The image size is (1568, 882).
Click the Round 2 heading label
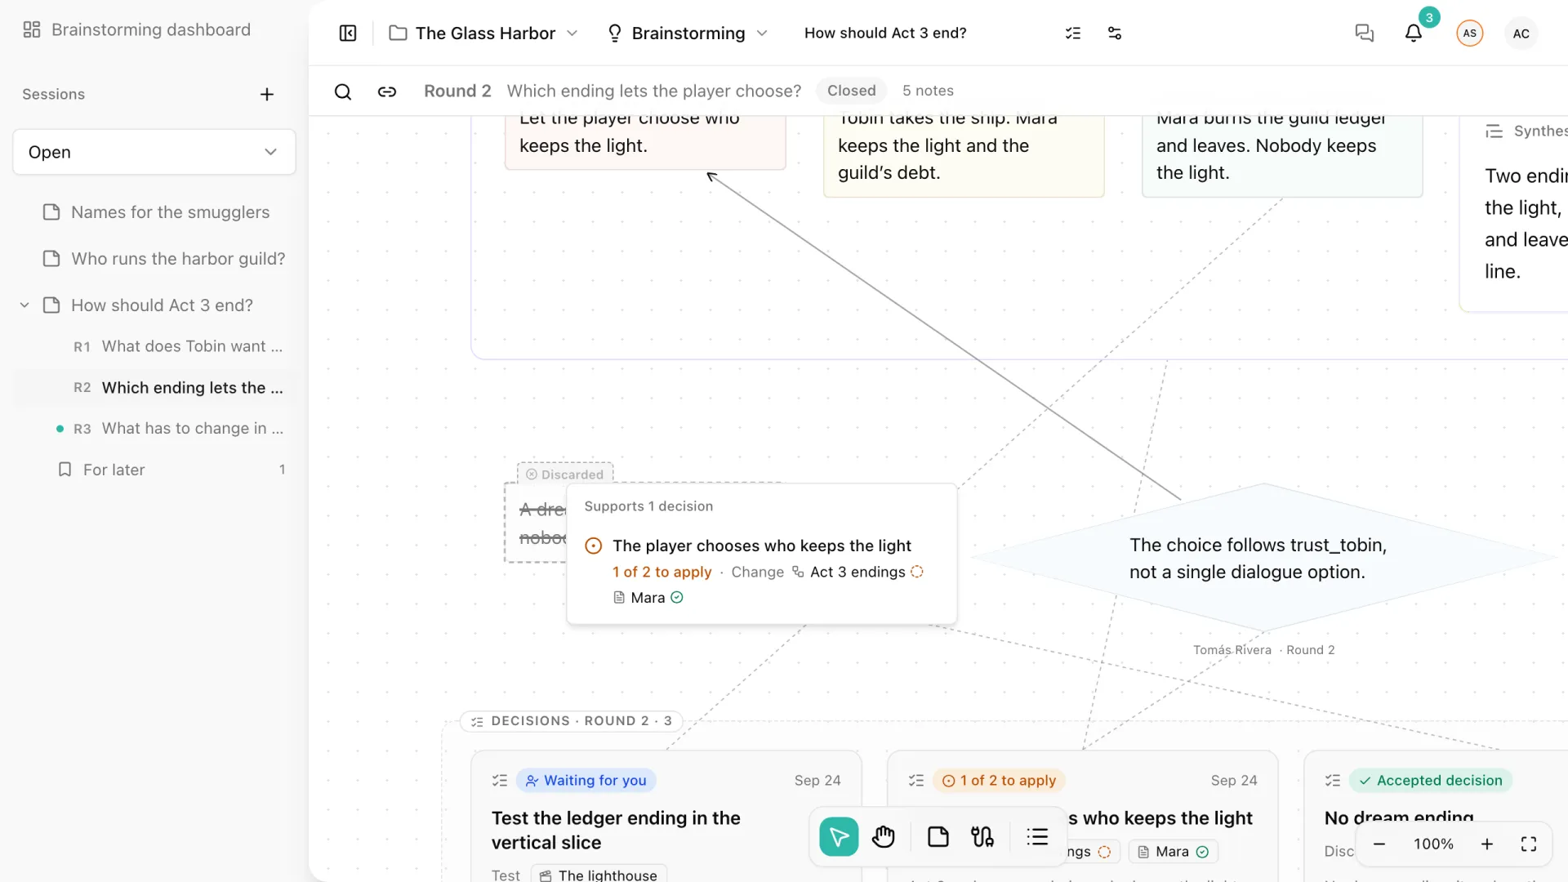tap(457, 91)
